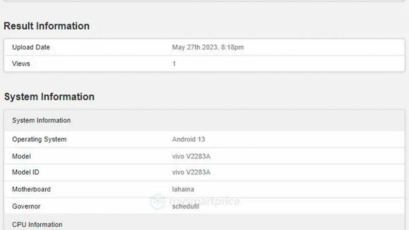409x230 pixels.
Task: Select the Operating System label
Action: [x=39, y=139]
